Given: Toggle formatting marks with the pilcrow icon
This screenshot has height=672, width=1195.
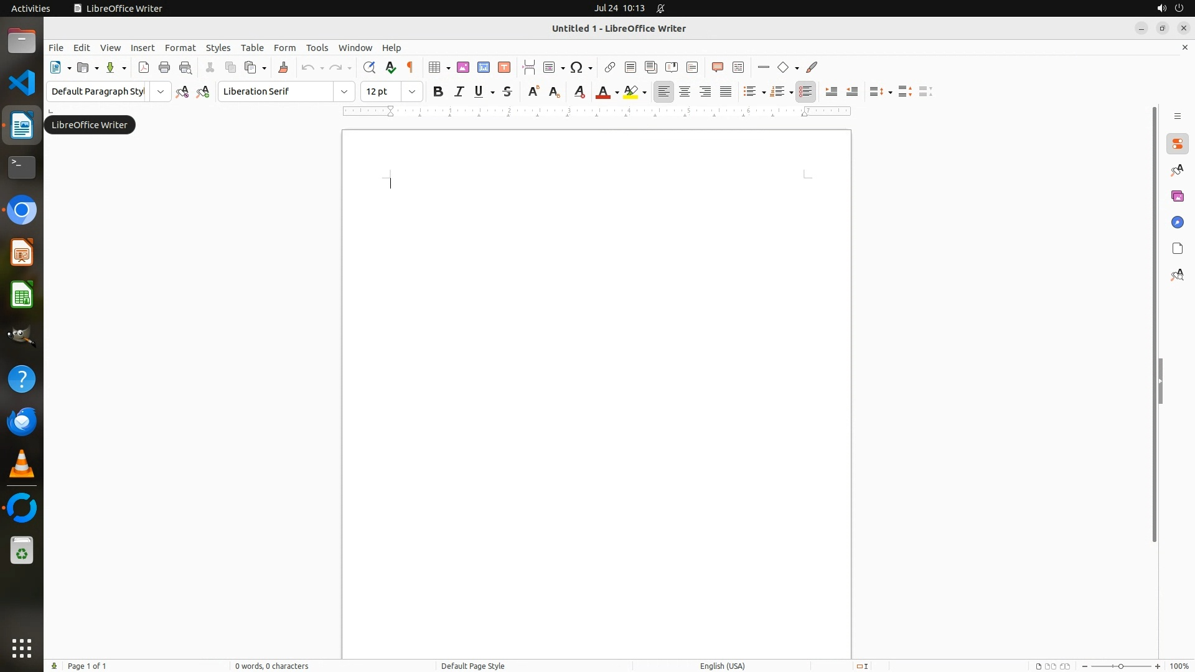Looking at the screenshot, I should pos(410,68).
